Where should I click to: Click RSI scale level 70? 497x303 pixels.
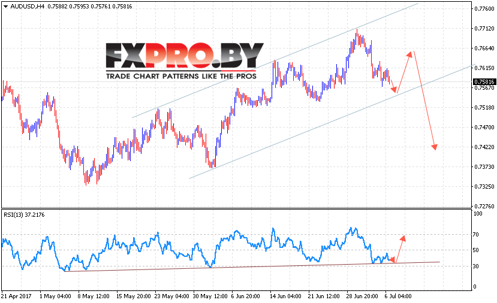coord(476,235)
